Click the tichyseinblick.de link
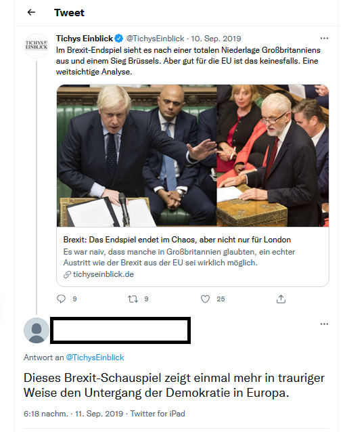347x432 pixels. coord(103,274)
